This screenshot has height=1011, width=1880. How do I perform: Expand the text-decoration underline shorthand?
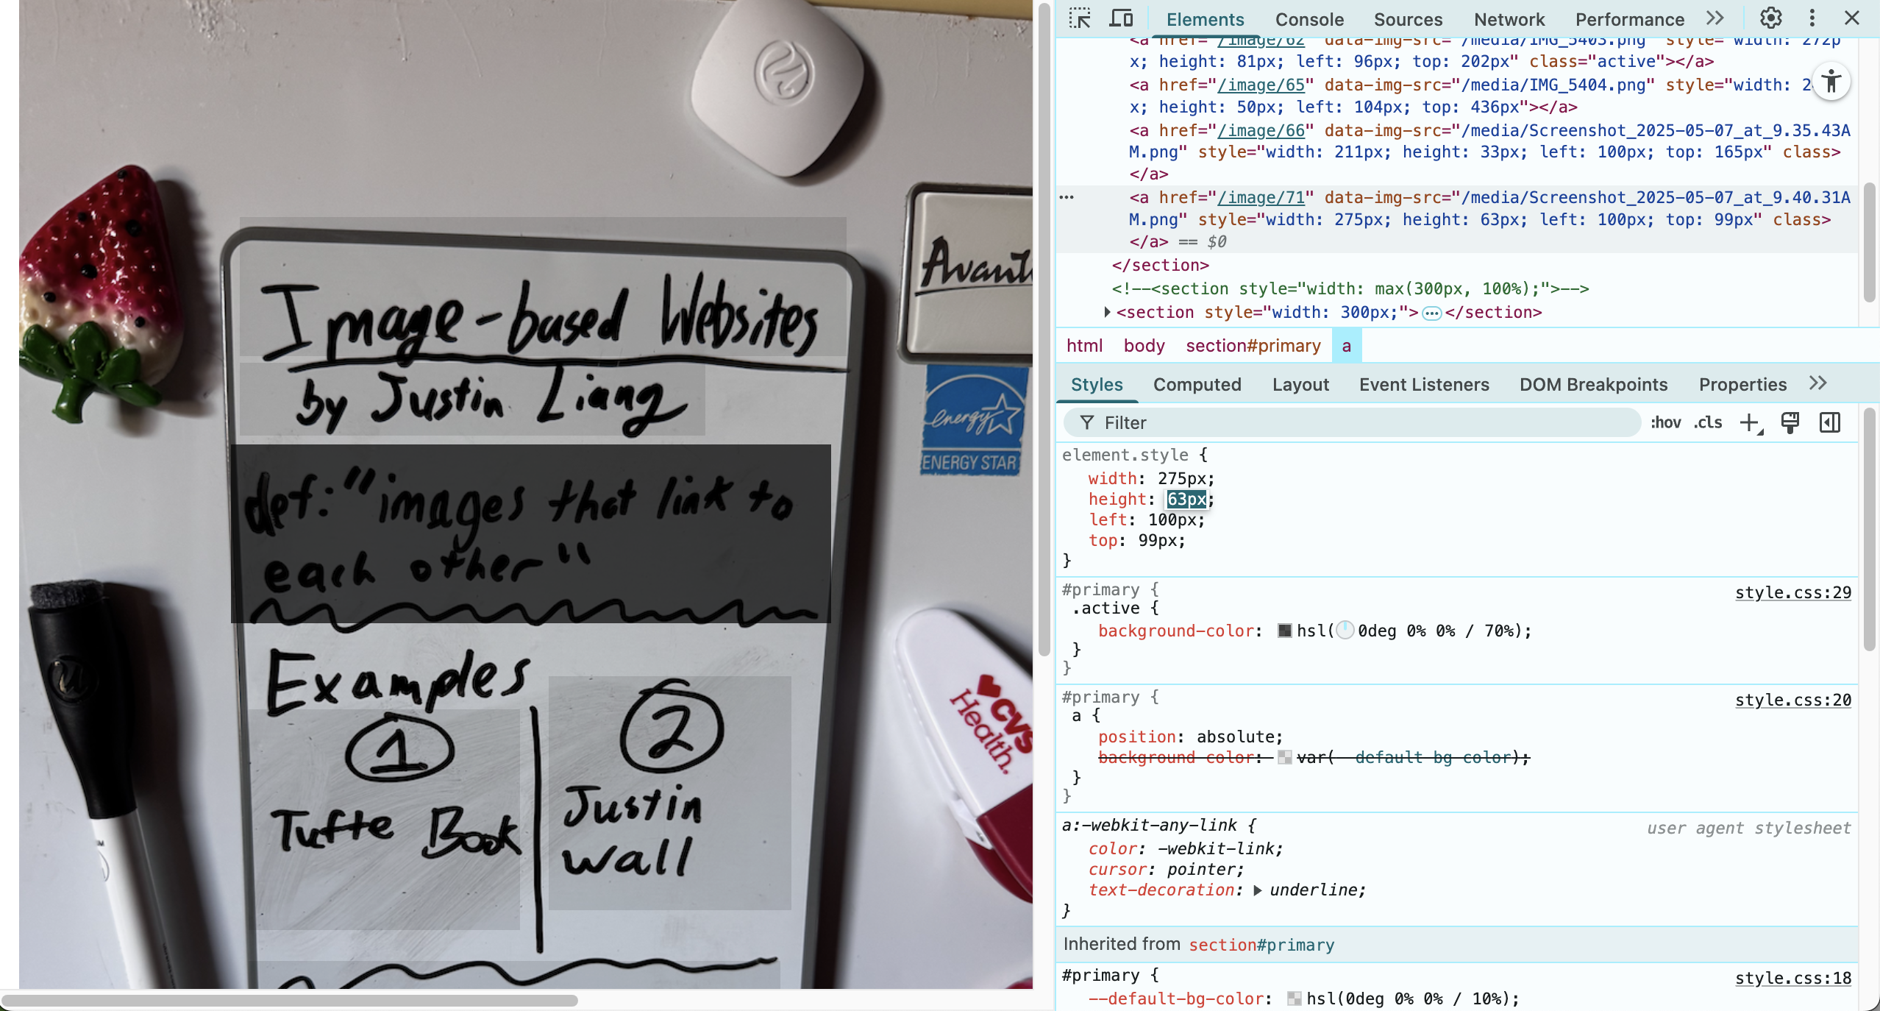point(1258,890)
